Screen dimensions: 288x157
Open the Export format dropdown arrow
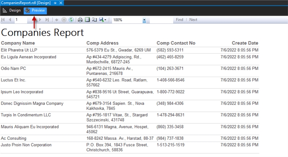click(x=105, y=20)
